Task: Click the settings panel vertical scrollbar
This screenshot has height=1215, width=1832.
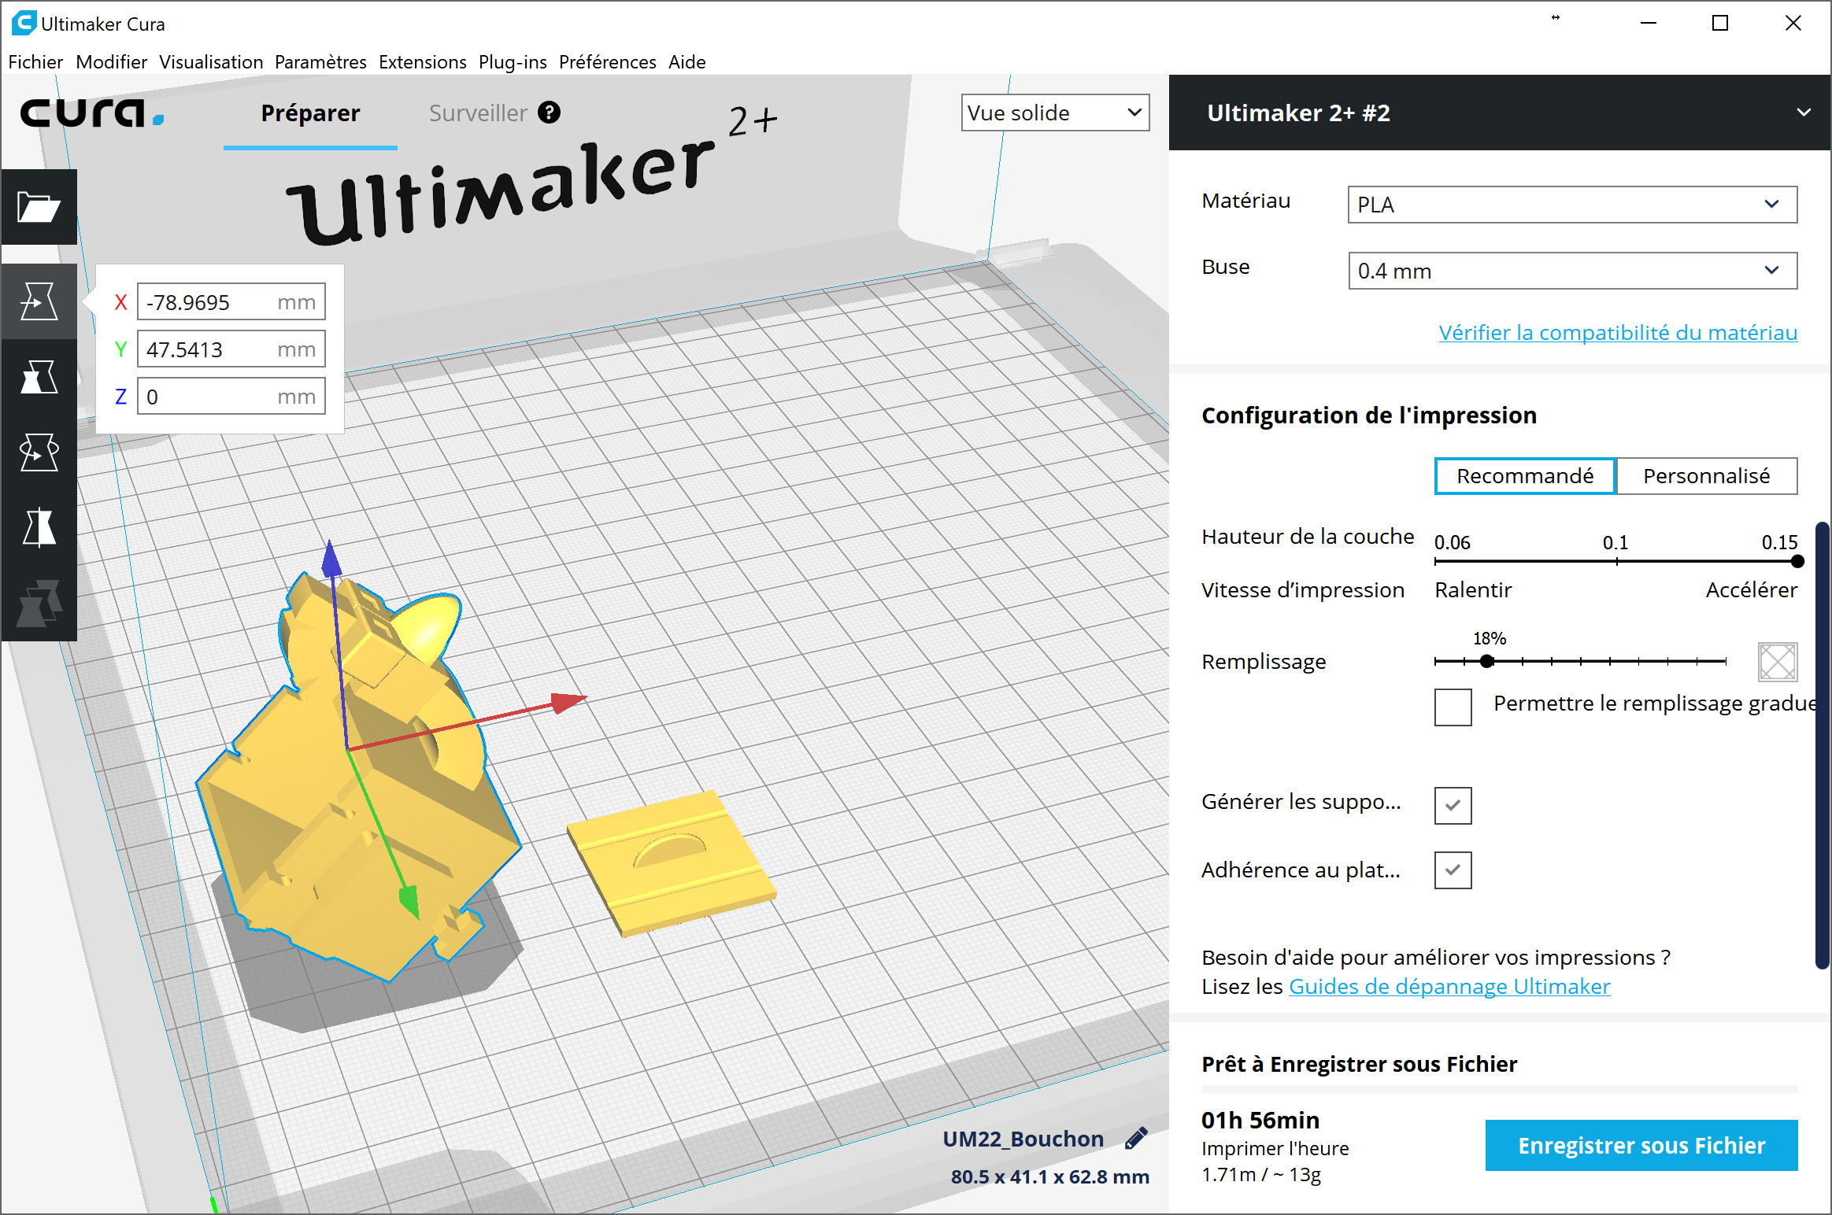Action: [1822, 745]
